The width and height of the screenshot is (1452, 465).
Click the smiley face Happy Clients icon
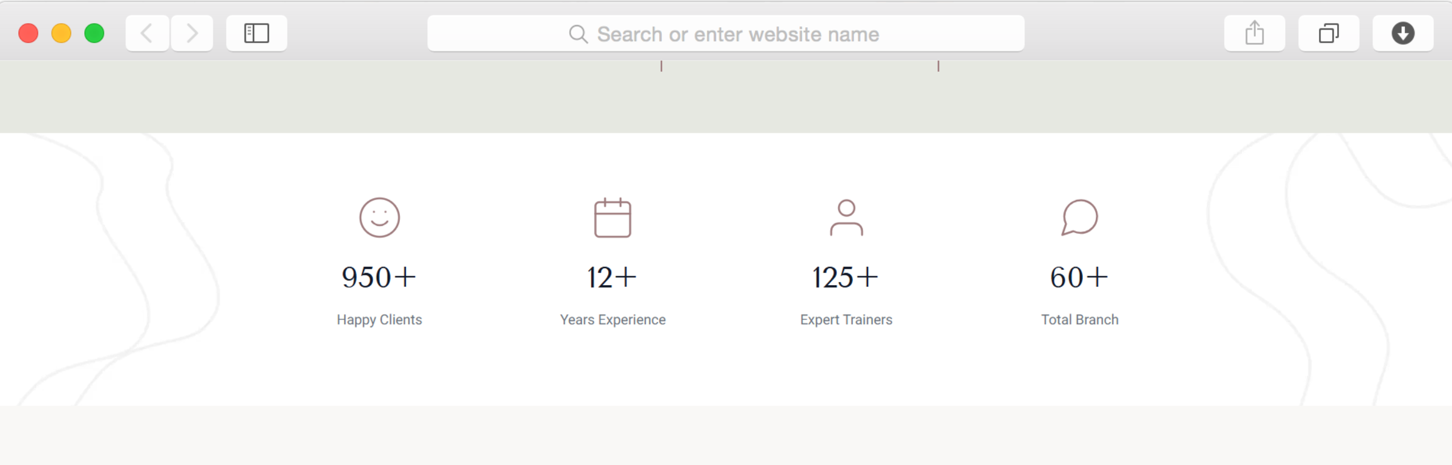(379, 217)
